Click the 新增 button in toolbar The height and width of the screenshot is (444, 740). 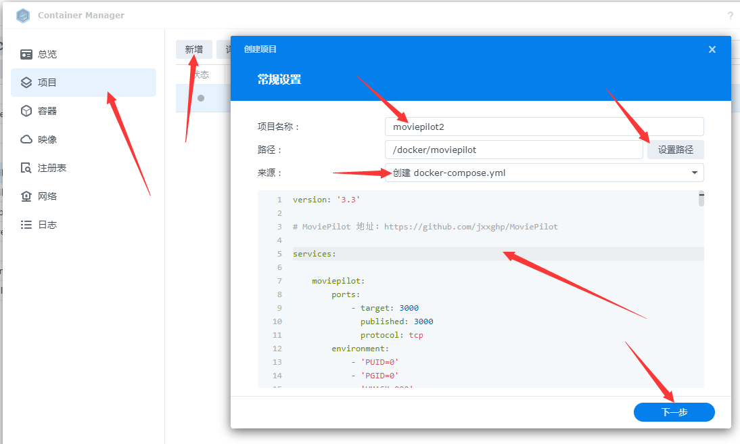tap(193, 49)
